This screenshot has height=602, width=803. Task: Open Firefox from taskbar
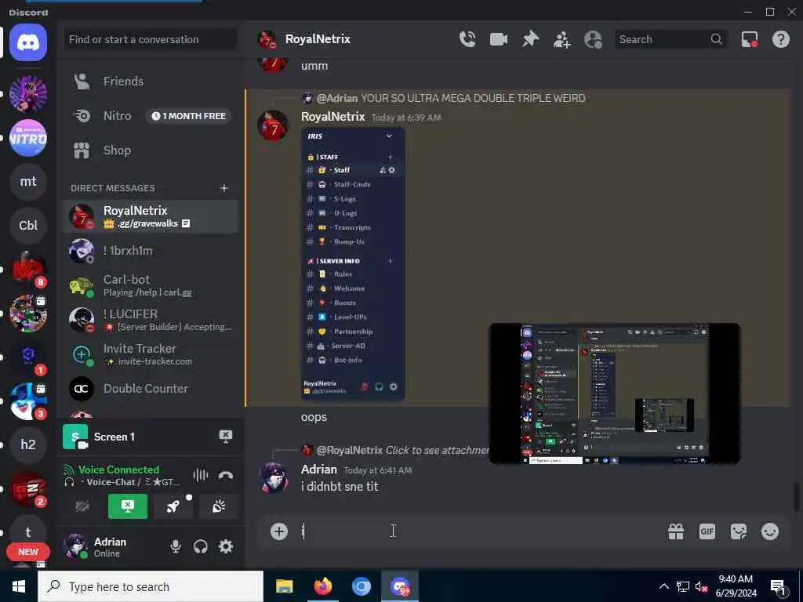click(x=322, y=586)
